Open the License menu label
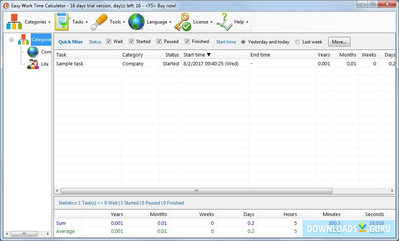Image resolution: width=399 pixels, height=241 pixels. 200,22
